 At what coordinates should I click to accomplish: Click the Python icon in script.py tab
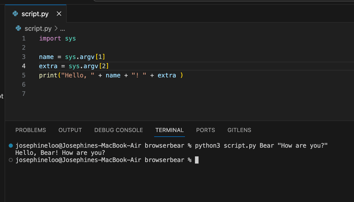click(x=15, y=14)
